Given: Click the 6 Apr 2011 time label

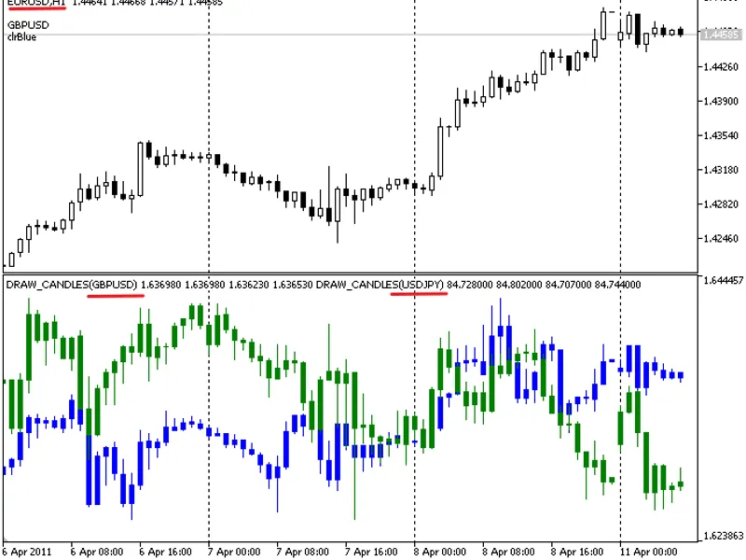Looking at the screenshot, I should pos(27,552).
